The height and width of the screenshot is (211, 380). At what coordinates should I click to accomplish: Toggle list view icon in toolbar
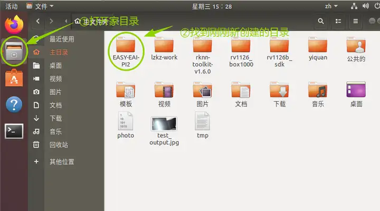tap(338, 21)
